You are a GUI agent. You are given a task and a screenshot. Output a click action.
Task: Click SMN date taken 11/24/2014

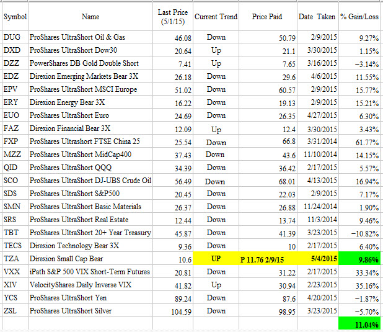[x=317, y=207]
